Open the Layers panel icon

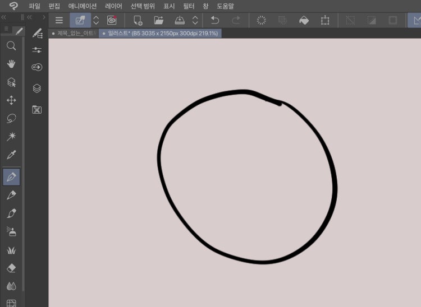tap(37, 89)
